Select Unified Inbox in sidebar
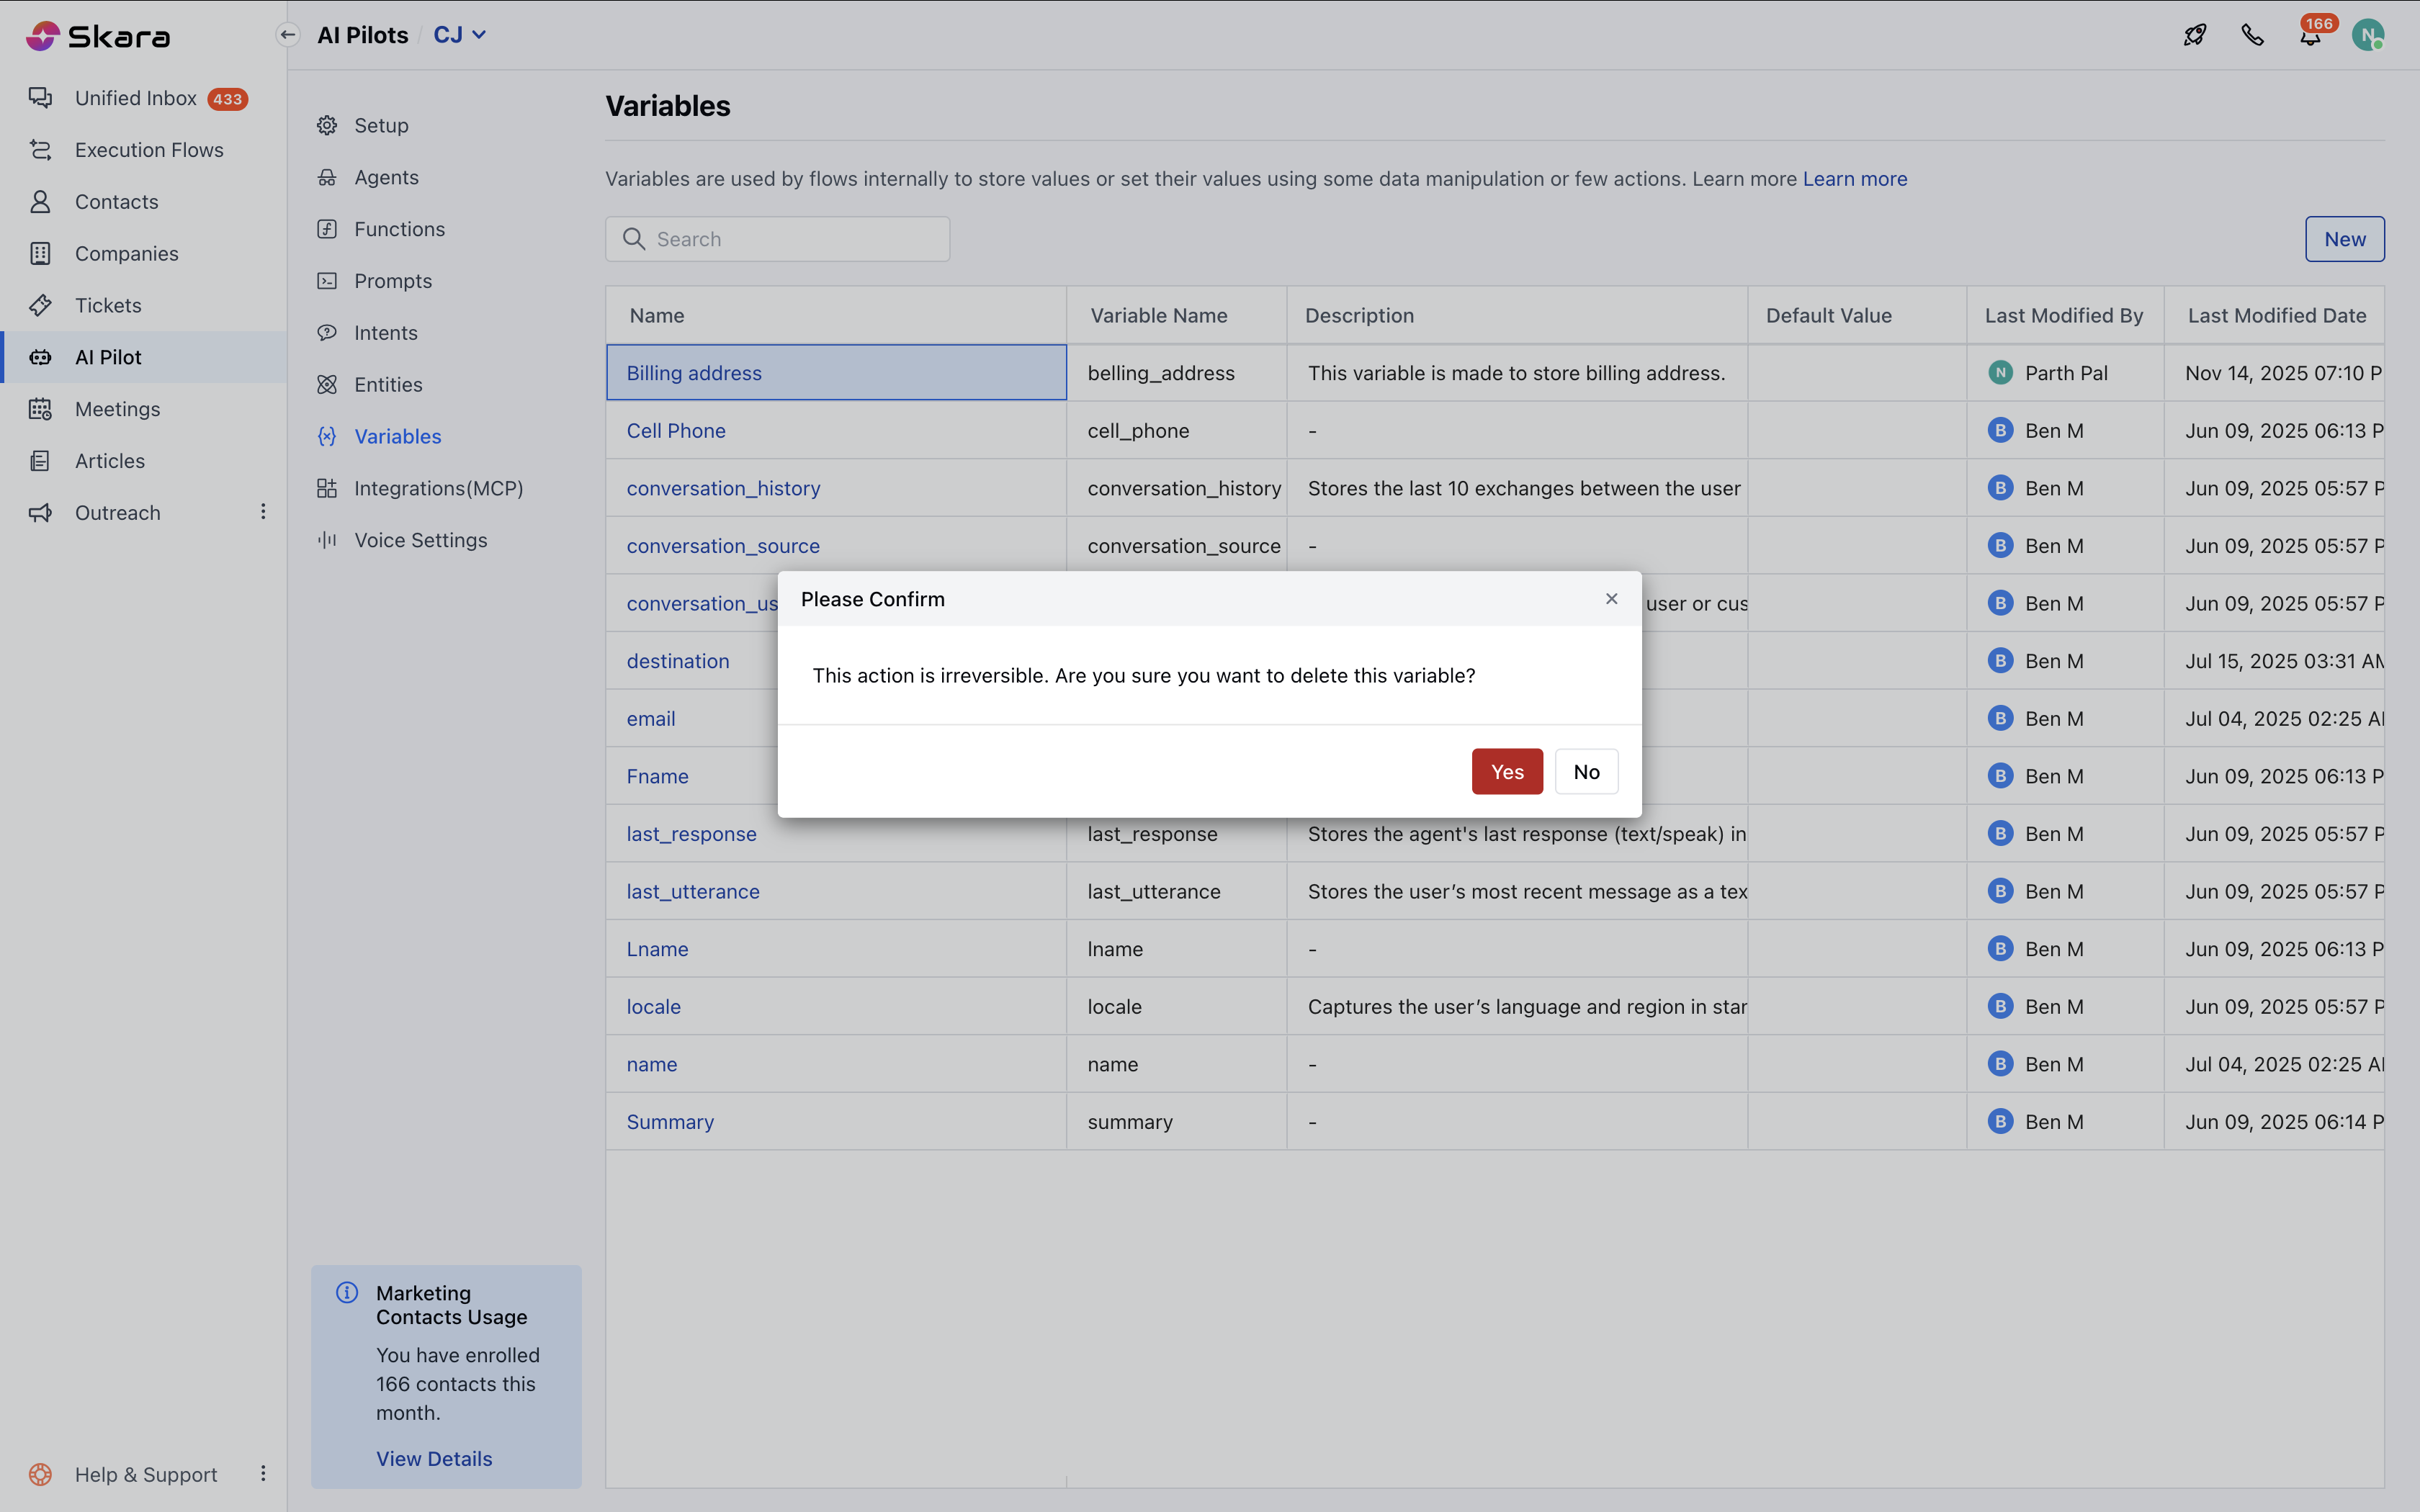The image size is (2420, 1512). tap(136, 98)
